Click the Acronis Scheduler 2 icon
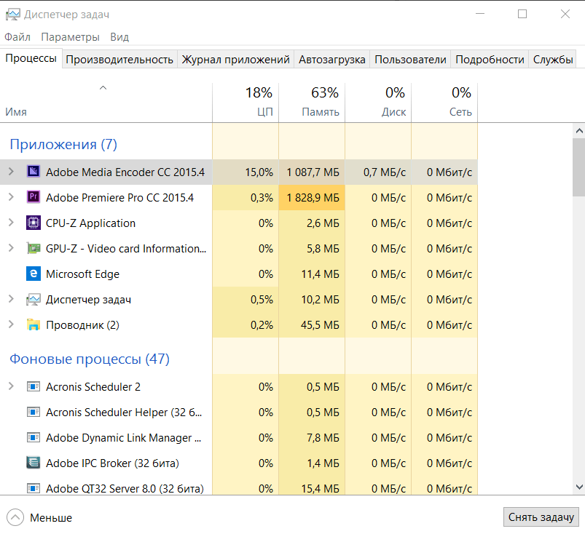Viewport: 585px width, 534px height. click(x=34, y=386)
